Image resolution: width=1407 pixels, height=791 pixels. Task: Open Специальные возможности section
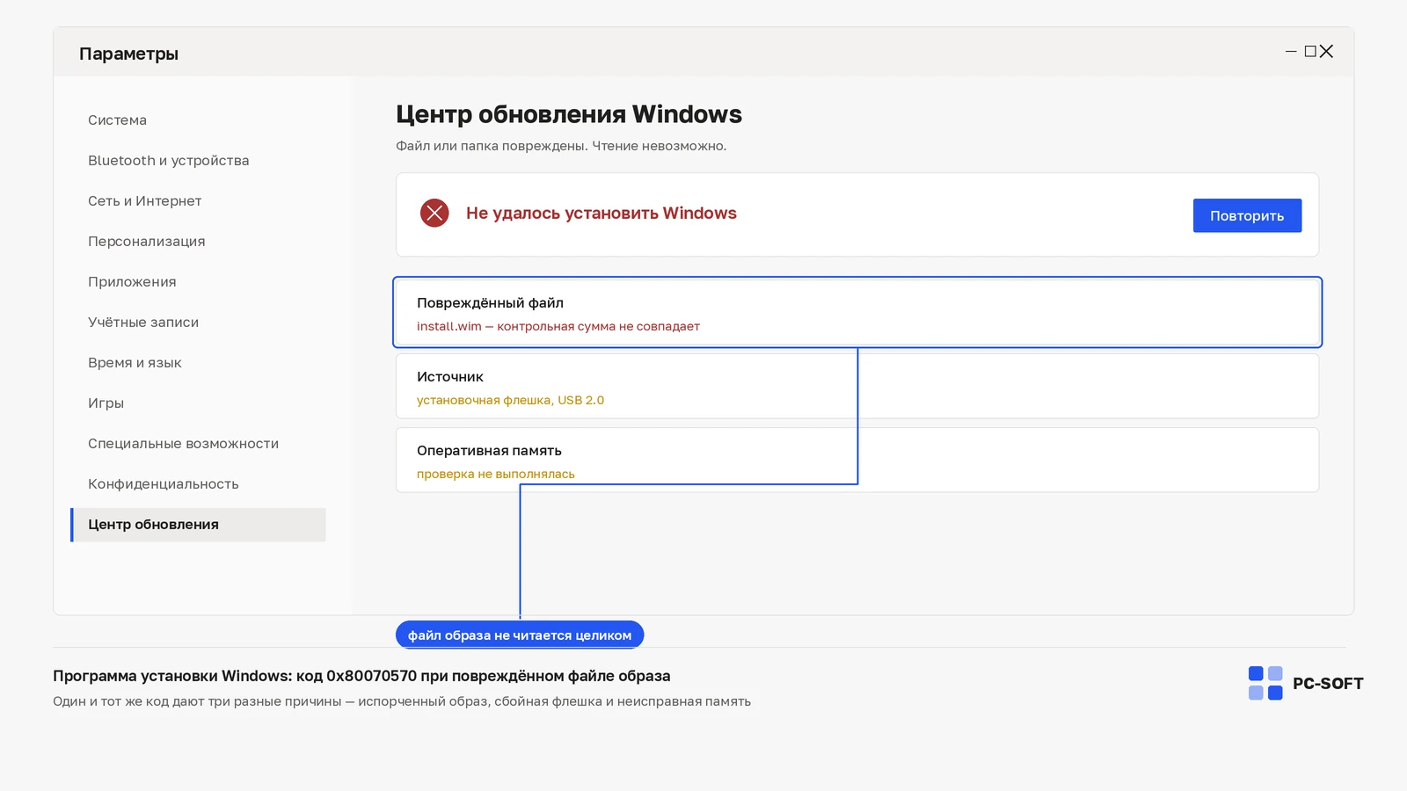[183, 444]
